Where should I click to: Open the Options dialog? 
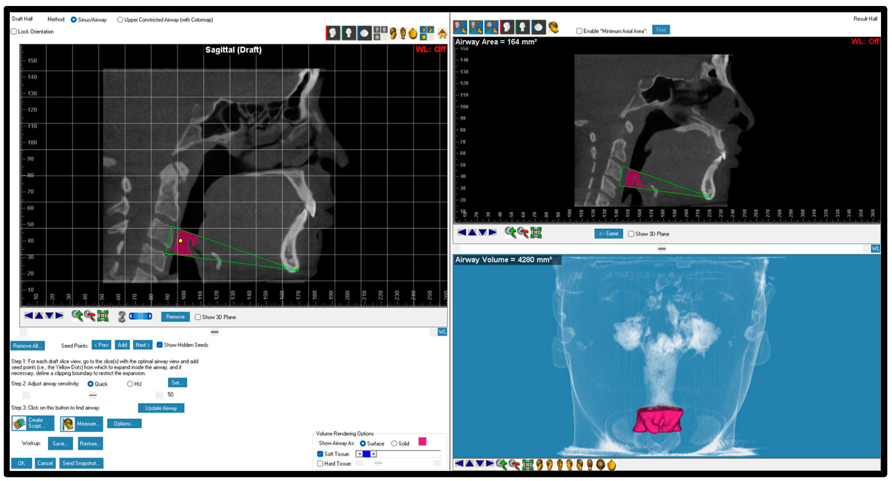(x=124, y=423)
